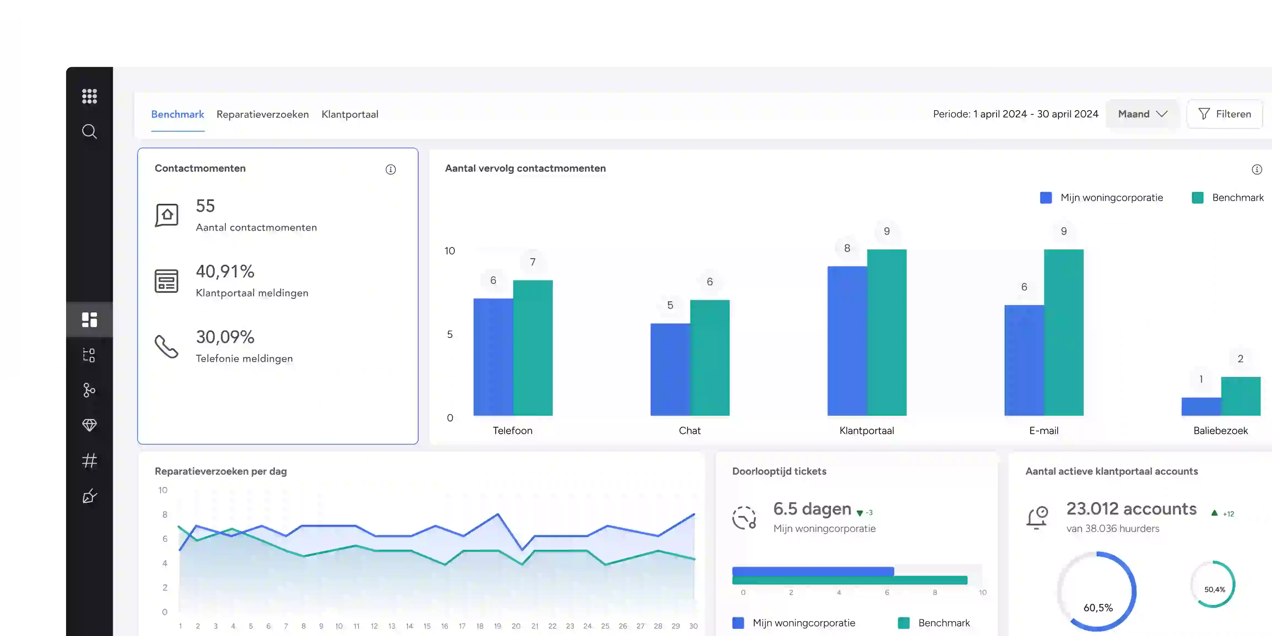This screenshot has height=636, width=1272.
Task: Switch to the Reparatieverzoeken tab
Action: [263, 114]
